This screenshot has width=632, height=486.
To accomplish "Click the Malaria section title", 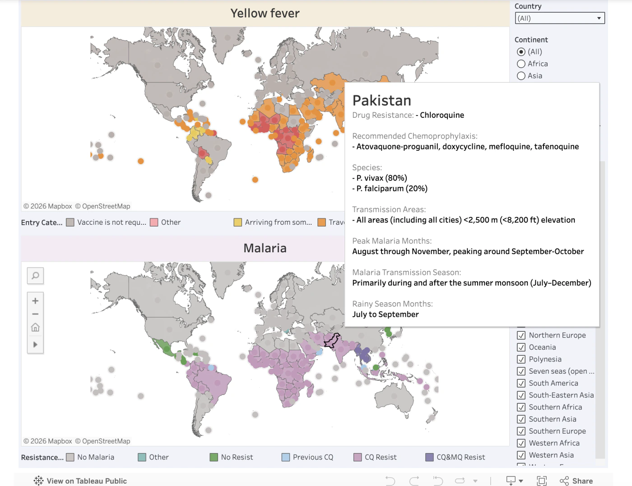I will coord(265,248).
